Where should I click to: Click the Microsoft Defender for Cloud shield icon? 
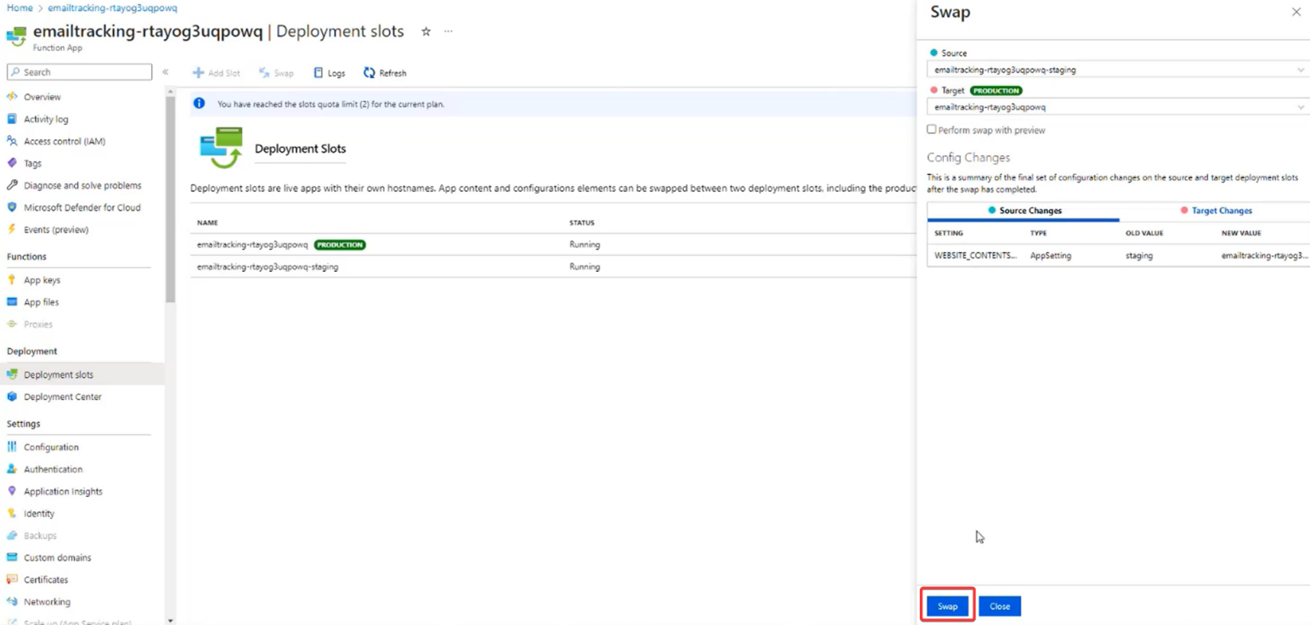[12, 207]
